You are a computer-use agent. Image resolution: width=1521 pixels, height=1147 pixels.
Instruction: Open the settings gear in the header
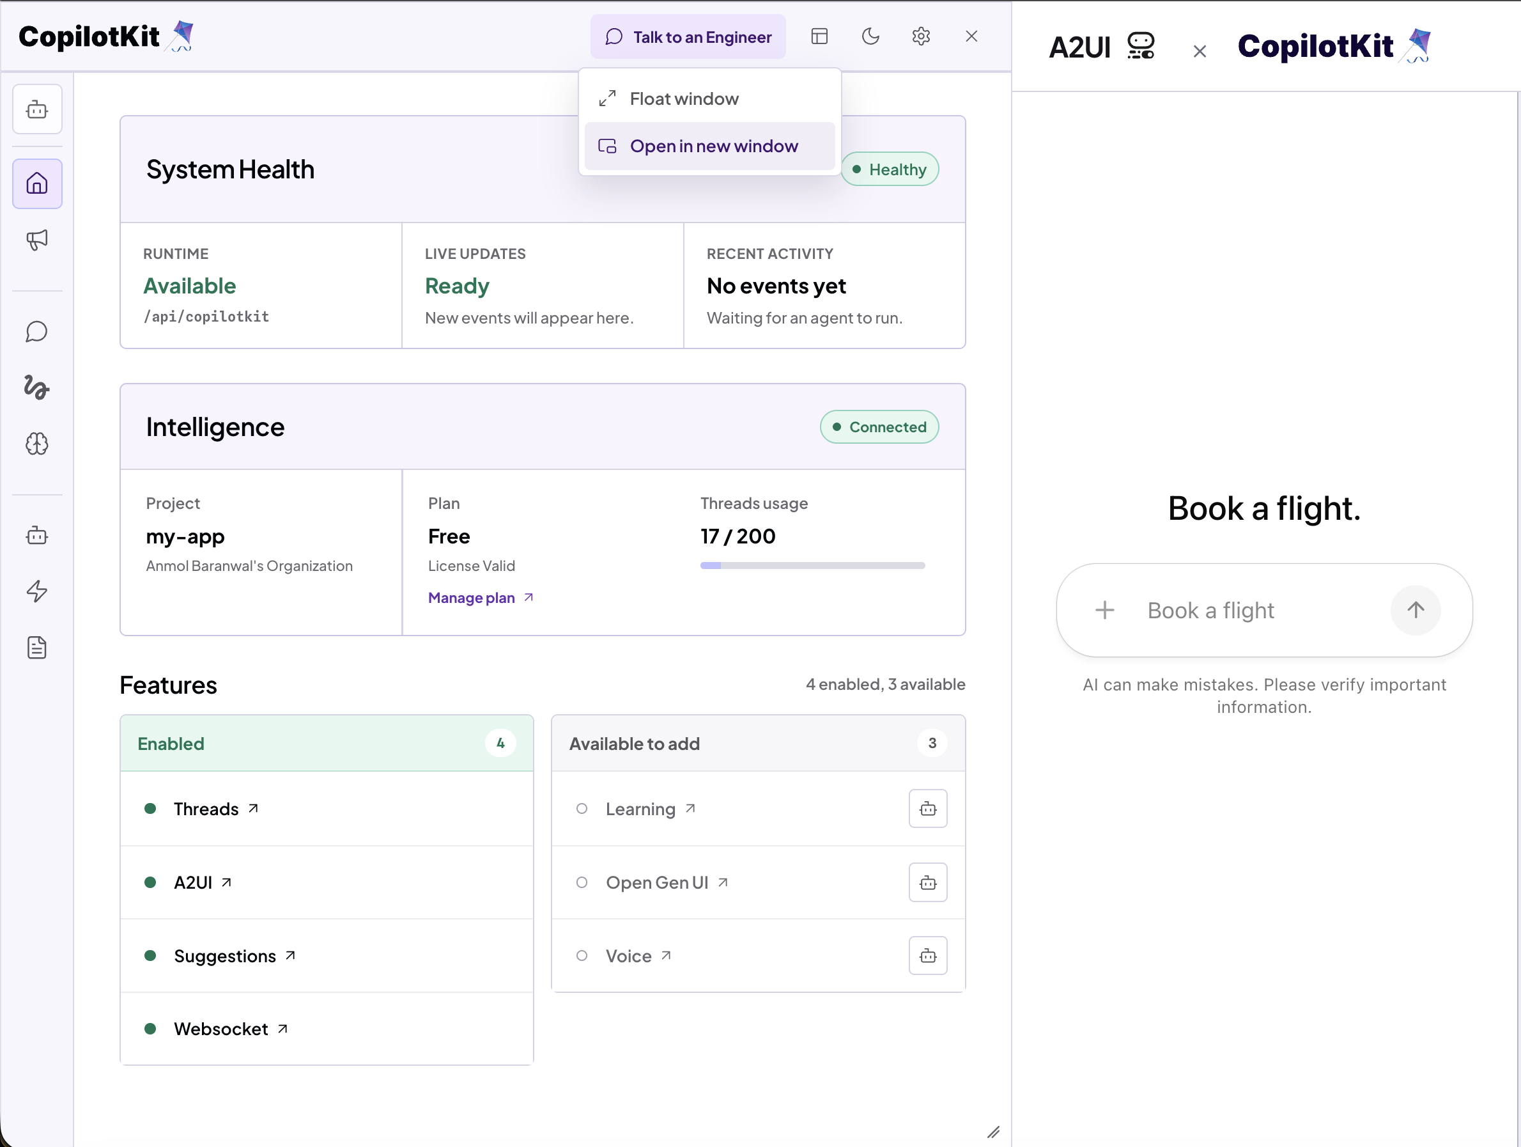coord(921,36)
